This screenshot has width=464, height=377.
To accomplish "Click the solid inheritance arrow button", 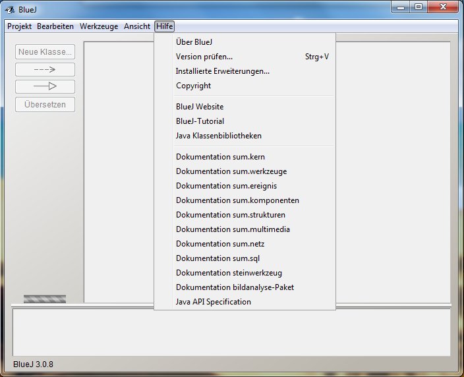I will [x=45, y=86].
